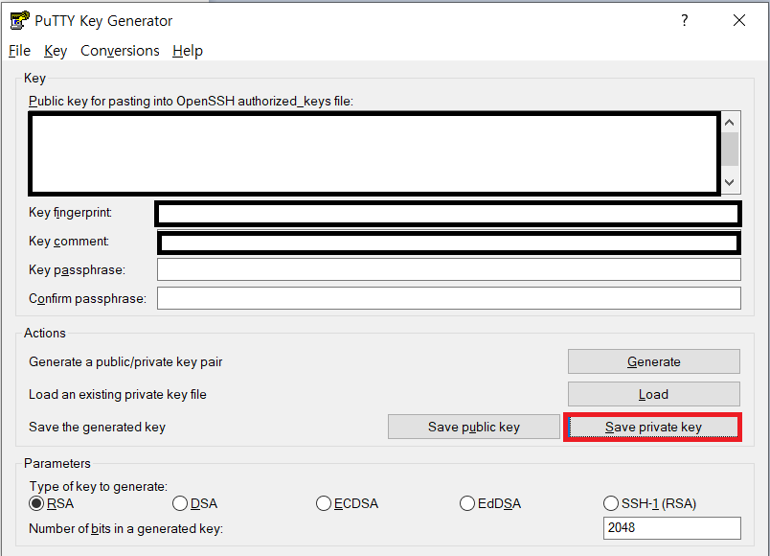Viewport: 770px width, 556px height.
Task: Open the Conversions menu
Action: [120, 51]
